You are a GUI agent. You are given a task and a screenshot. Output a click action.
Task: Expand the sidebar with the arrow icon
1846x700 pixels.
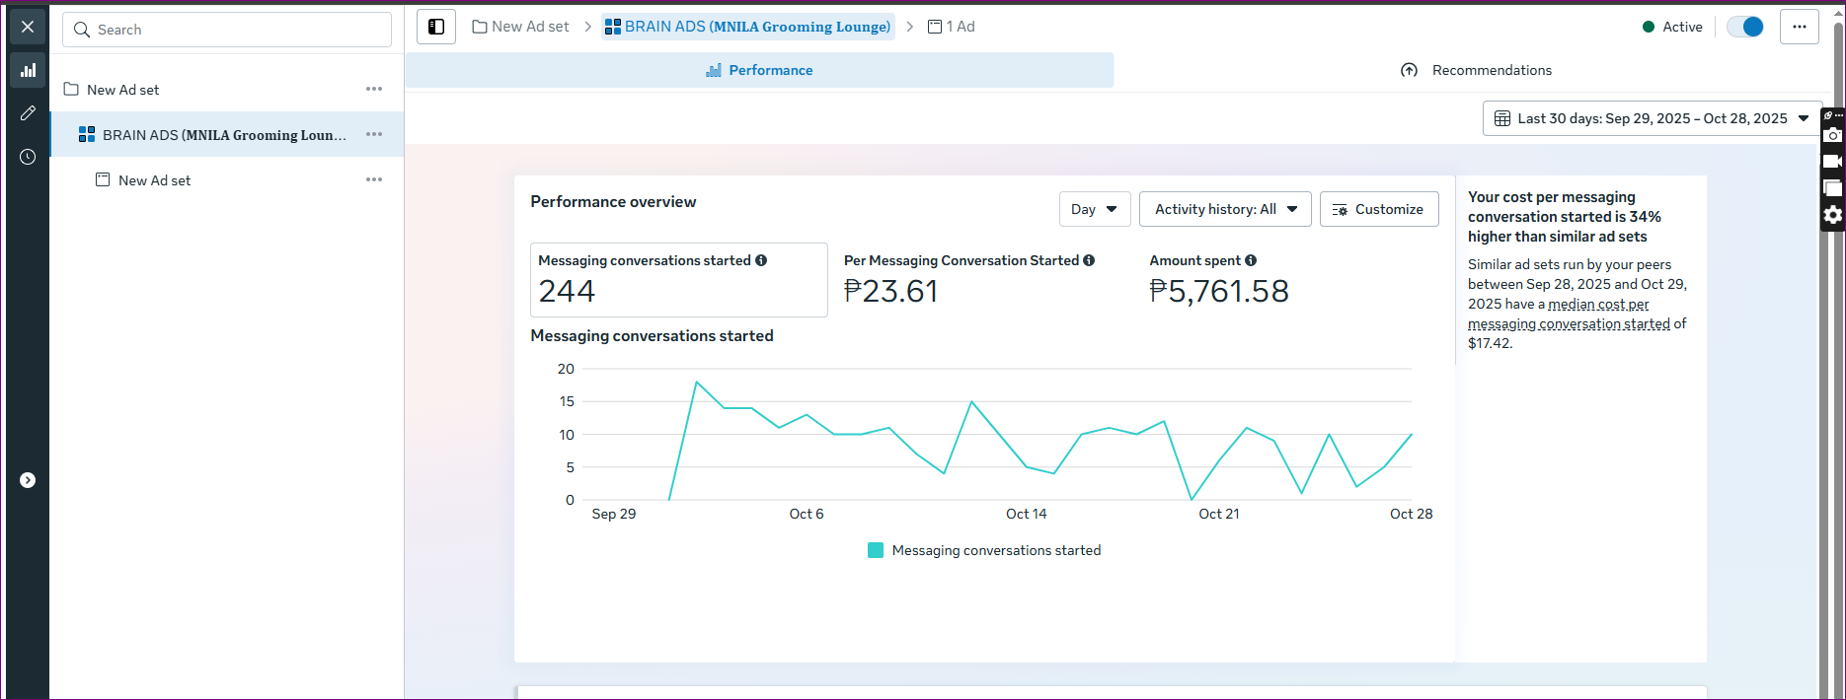pyautogui.click(x=28, y=480)
